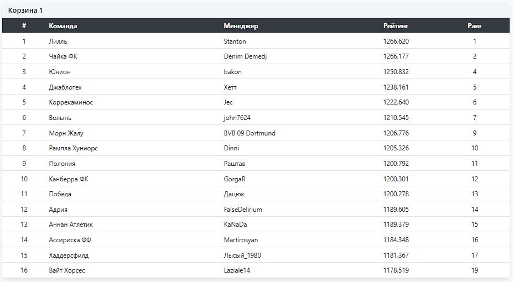
Task: Open team Лилль
Action: 58,41
